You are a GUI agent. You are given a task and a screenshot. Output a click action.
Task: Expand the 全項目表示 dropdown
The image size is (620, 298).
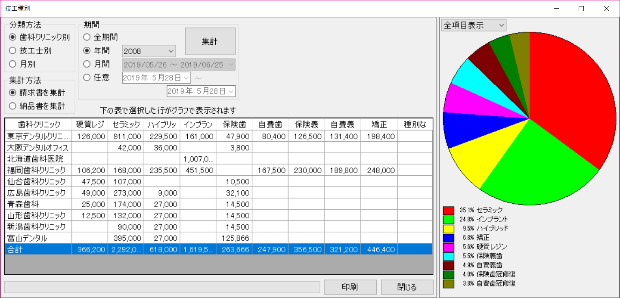(x=474, y=25)
